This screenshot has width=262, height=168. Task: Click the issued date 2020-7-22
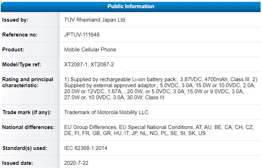pyautogui.click(x=76, y=163)
